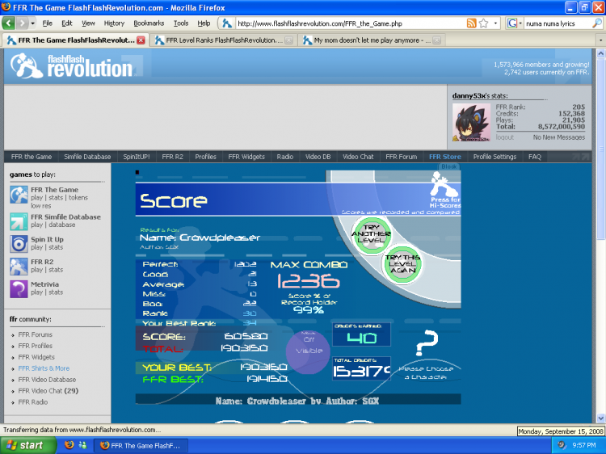This screenshot has height=454, width=606.
Task: Open Profiles in nav bar
Action: [x=205, y=157]
